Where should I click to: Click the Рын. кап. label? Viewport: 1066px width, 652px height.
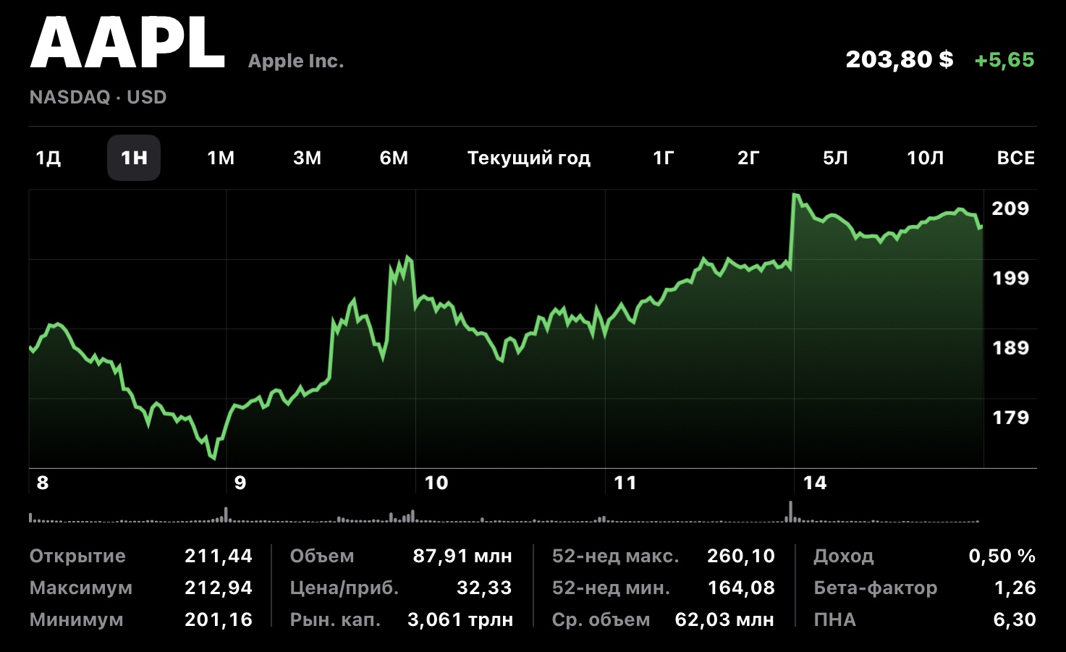pyautogui.click(x=335, y=619)
